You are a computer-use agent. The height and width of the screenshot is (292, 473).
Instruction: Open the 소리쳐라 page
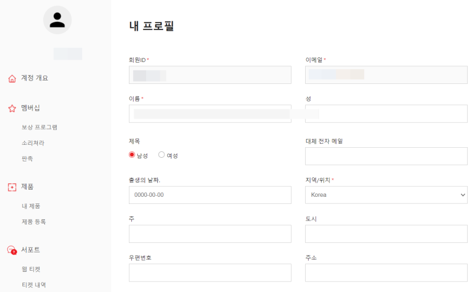coord(33,143)
